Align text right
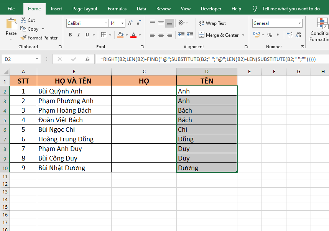329x231 pixels. [x=169, y=35]
